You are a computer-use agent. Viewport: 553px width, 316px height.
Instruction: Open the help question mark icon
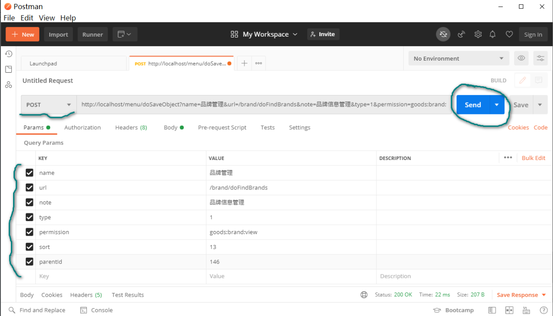543,310
